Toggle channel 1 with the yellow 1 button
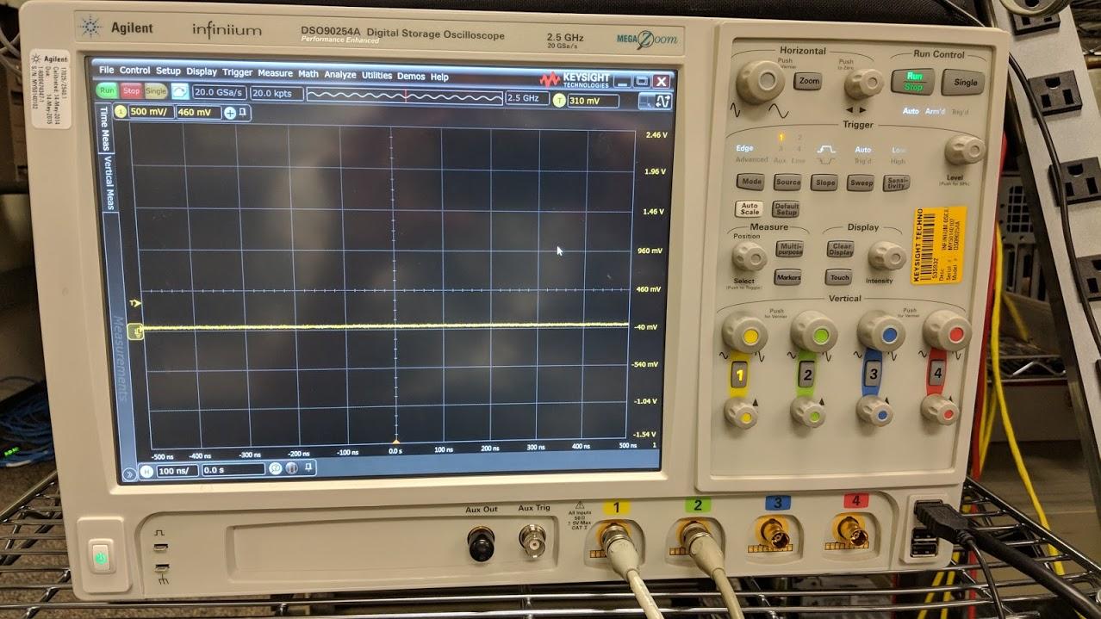The height and width of the screenshot is (619, 1101). pos(741,374)
